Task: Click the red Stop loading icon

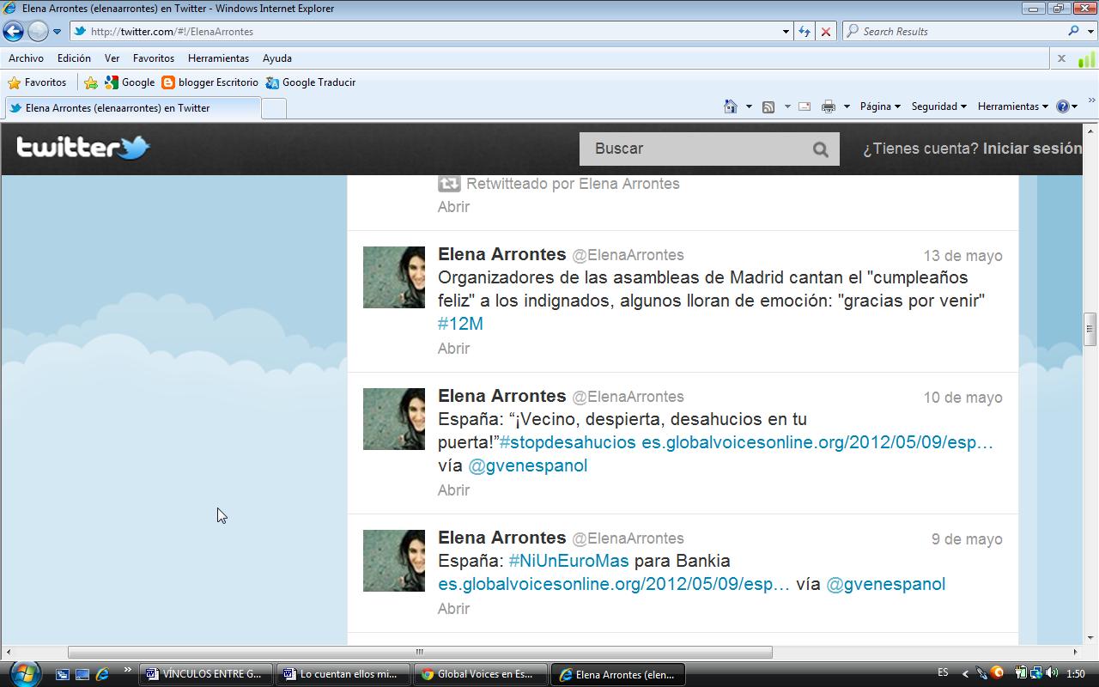Action: tap(826, 32)
